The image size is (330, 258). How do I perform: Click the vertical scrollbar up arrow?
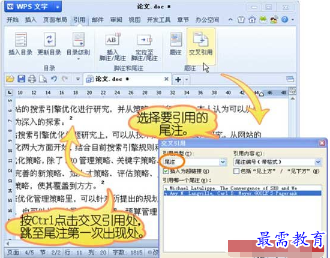click(292, 98)
